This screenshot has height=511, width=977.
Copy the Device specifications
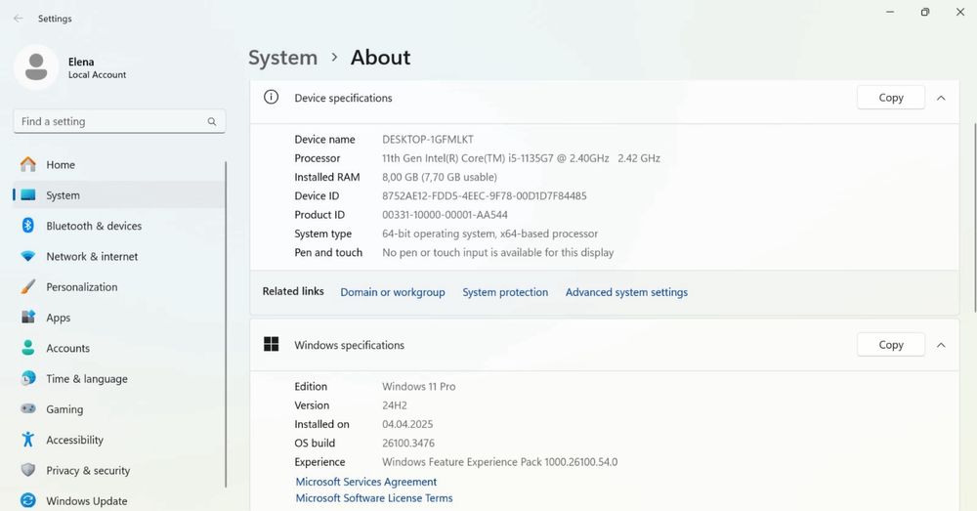[890, 98]
